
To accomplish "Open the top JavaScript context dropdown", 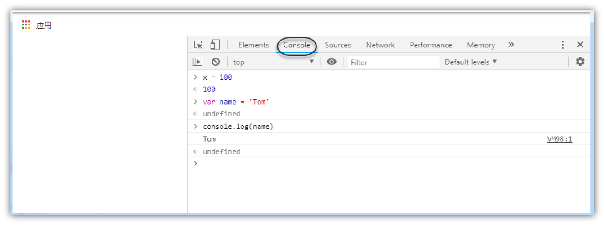I will pos(274,62).
